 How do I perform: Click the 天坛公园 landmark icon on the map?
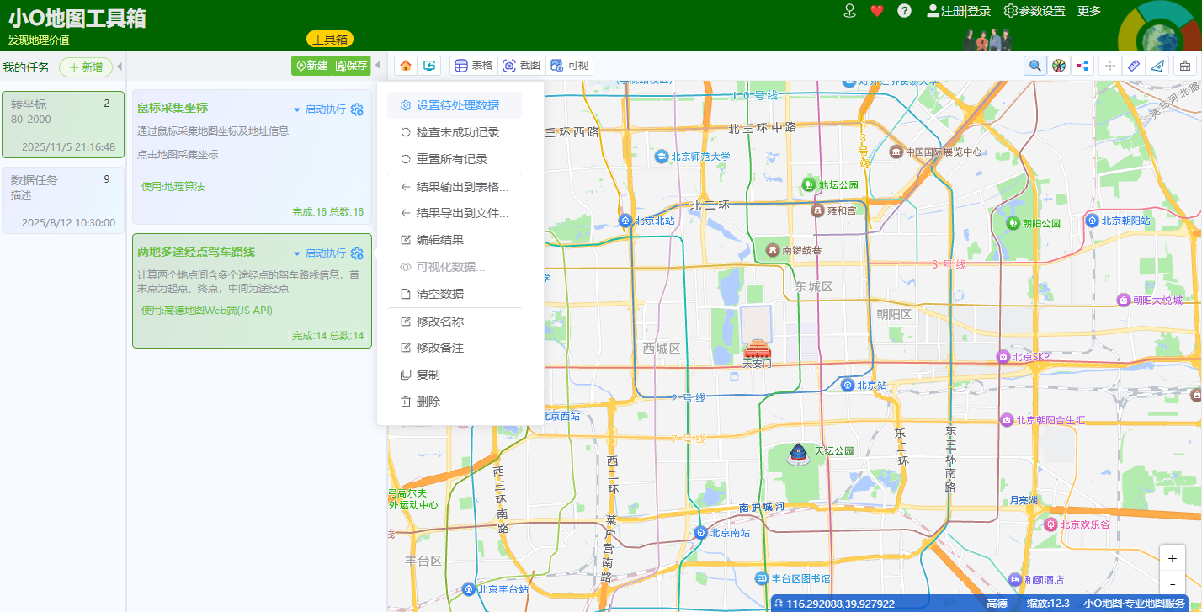798,454
